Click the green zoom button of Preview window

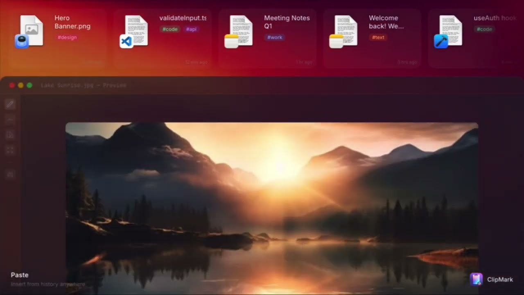pos(29,85)
